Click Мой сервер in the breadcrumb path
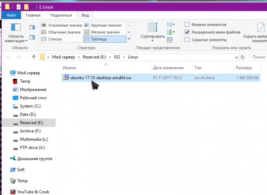 (63, 57)
